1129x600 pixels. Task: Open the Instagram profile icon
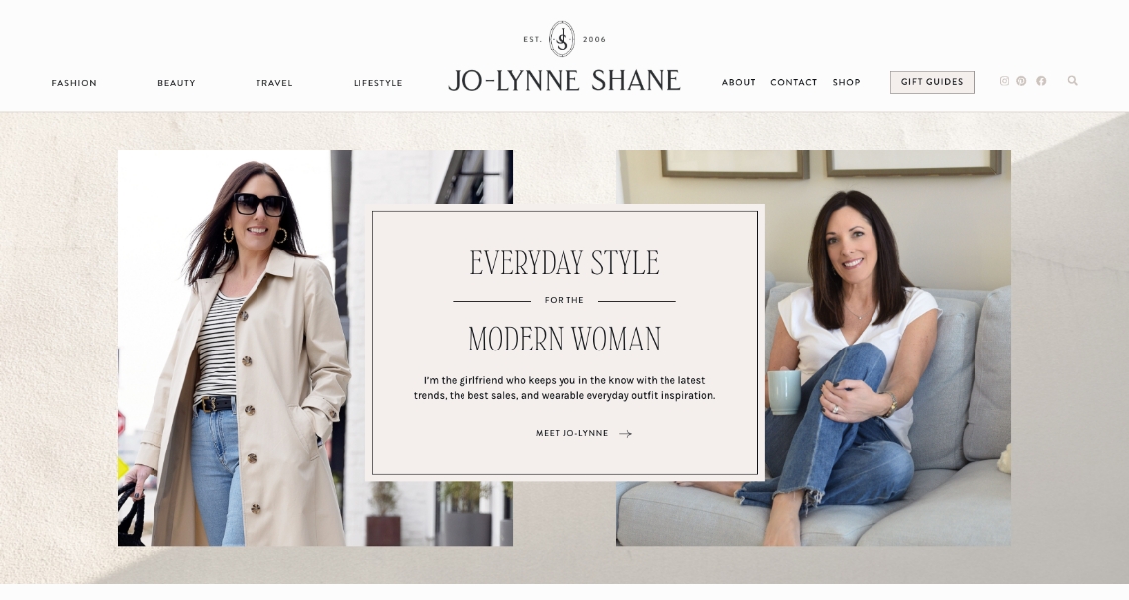tap(1004, 81)
